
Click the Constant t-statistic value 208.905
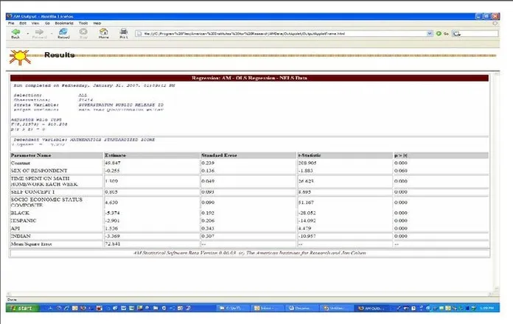tap(307, 163)
